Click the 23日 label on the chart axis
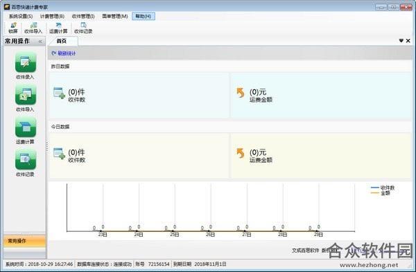Image resolution: width=416 pixels, height=272 pixels. [x=103, y=235]
